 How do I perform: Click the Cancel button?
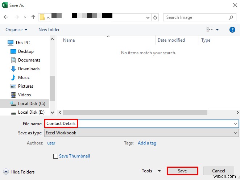coord(219,171)
